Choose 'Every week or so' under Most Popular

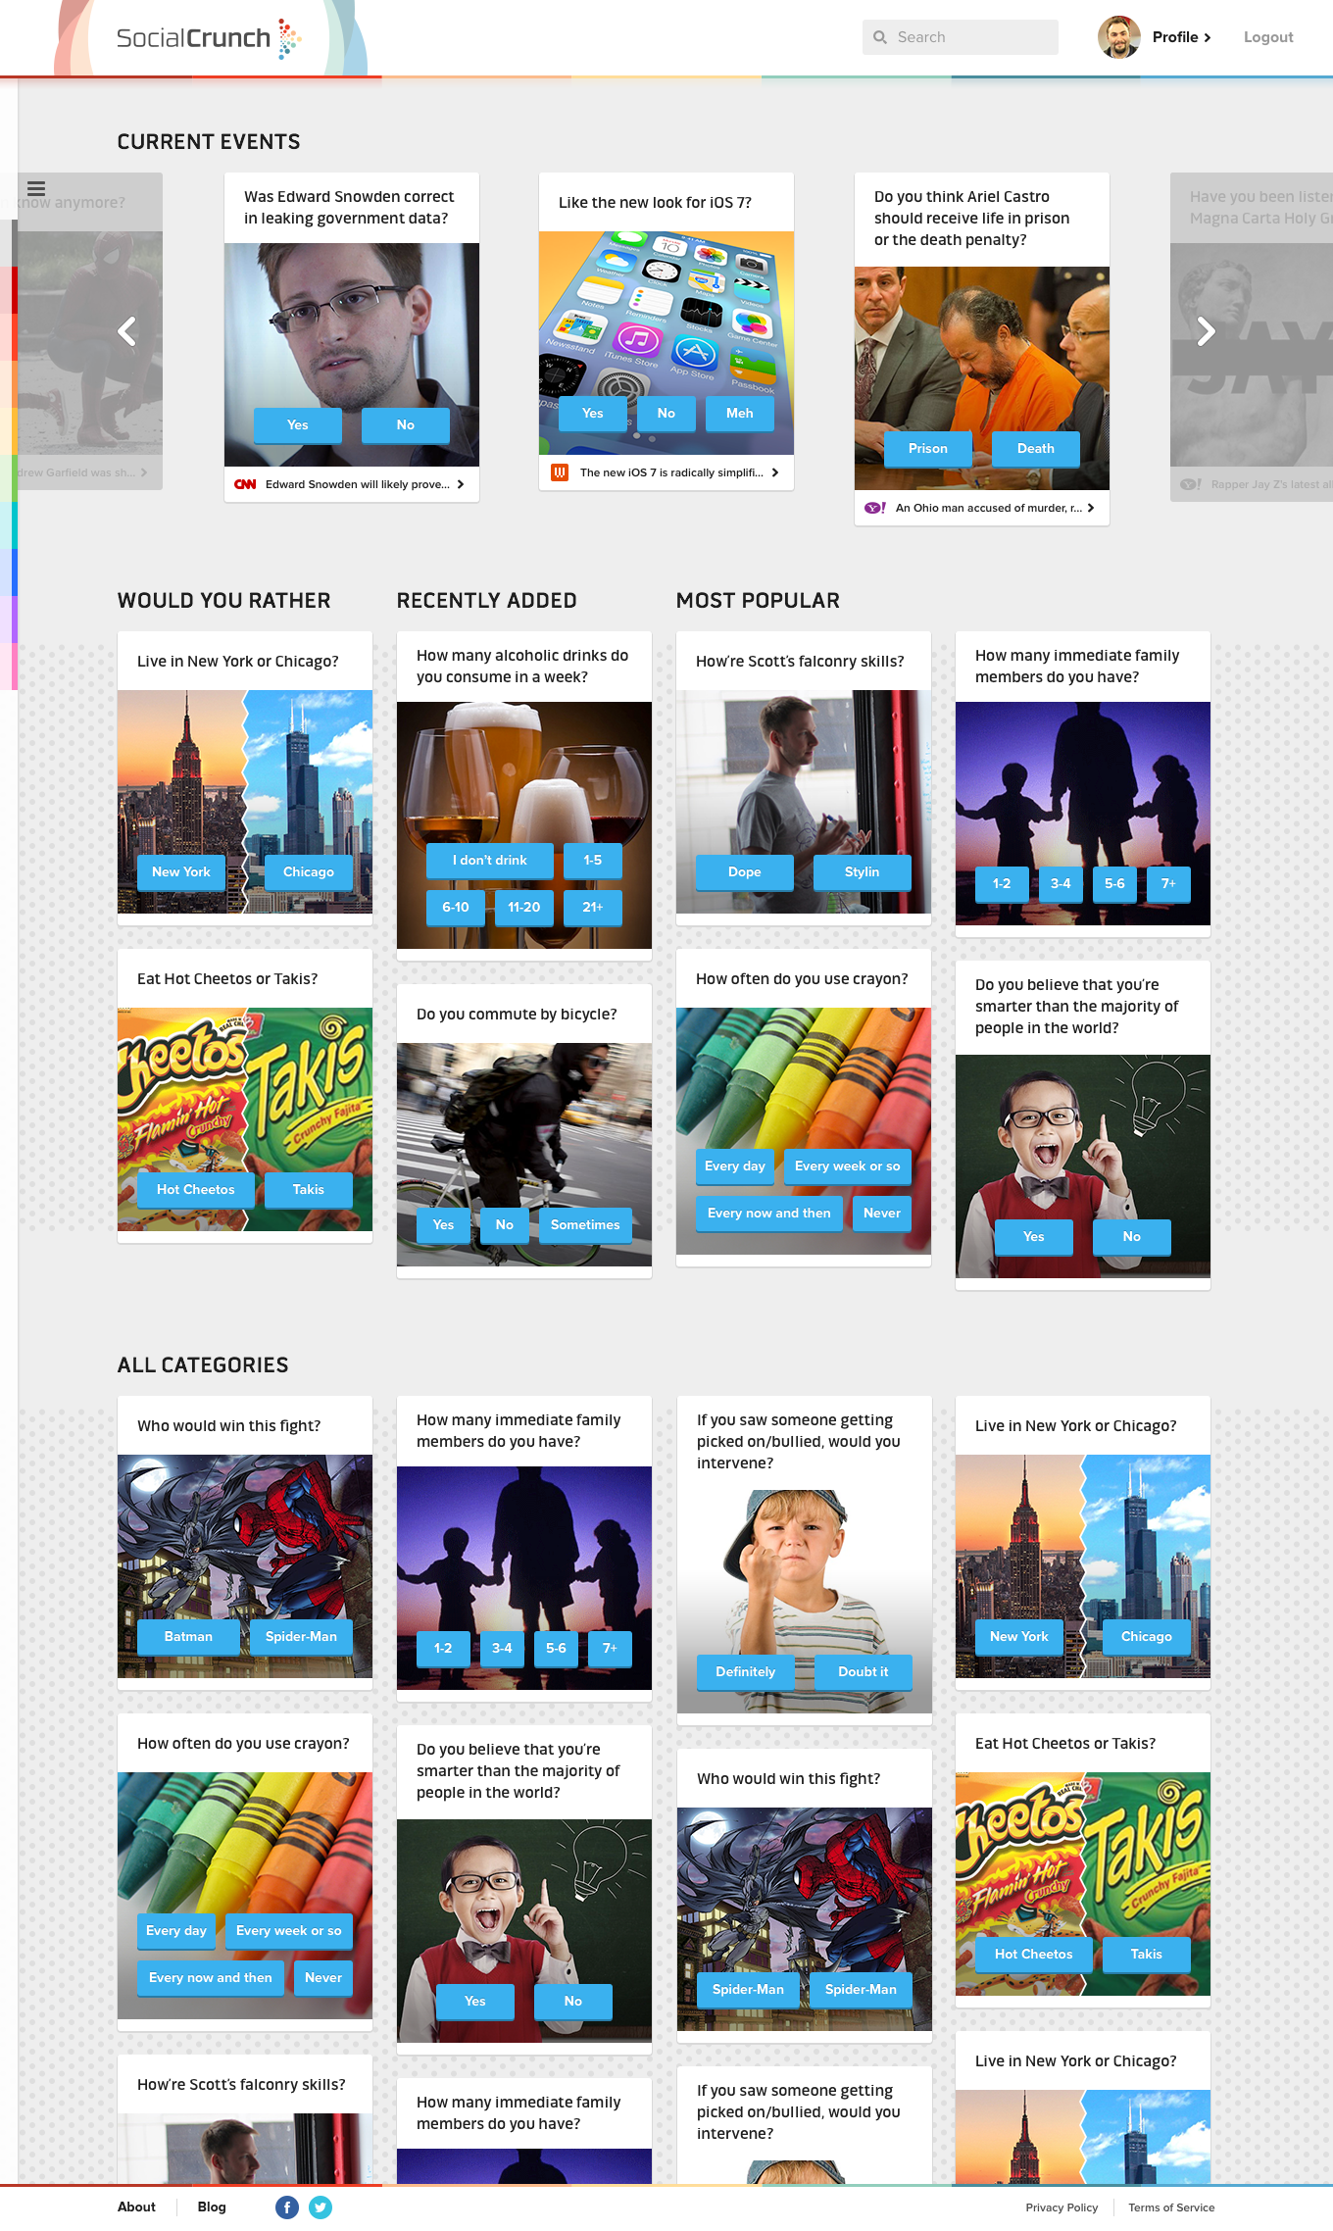coord(848,1166)
